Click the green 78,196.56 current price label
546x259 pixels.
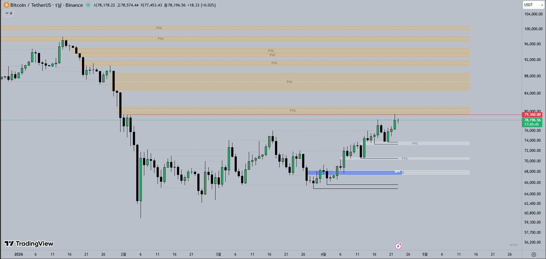point(532,120)
